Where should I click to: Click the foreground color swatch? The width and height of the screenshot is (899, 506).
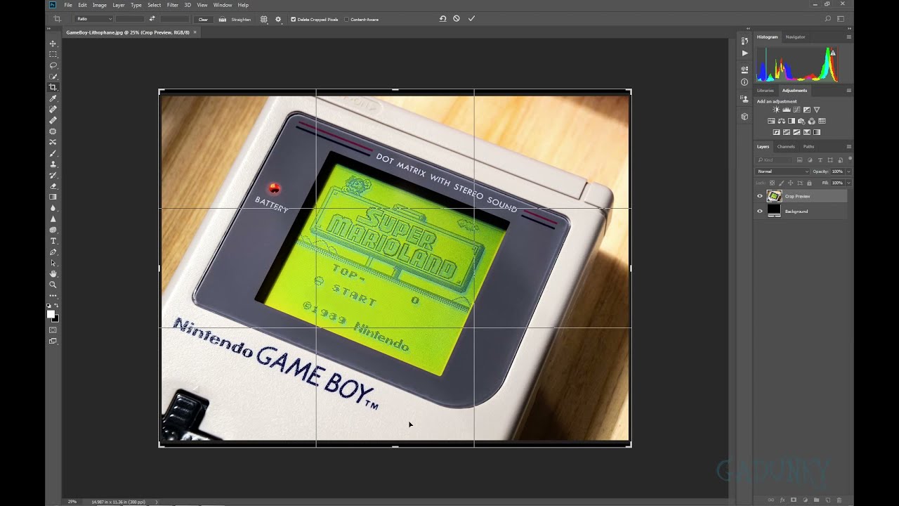(51, 313)
